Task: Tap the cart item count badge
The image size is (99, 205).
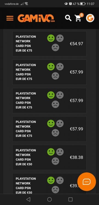Action: click(x=81, y=15)
